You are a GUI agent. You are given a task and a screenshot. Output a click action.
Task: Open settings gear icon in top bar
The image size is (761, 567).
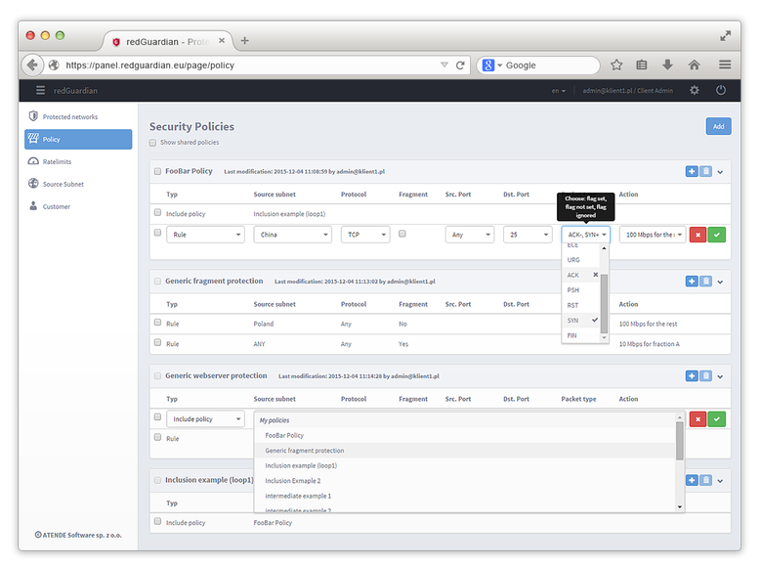click(x=695, y=90)
